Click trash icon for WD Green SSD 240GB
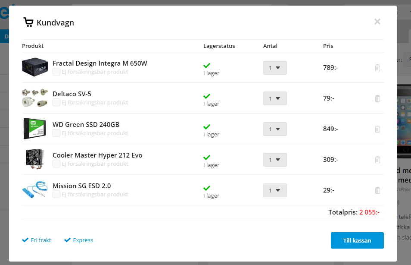Image resolution: width=411 pixels, height=265 pixels. click(377, 129)
